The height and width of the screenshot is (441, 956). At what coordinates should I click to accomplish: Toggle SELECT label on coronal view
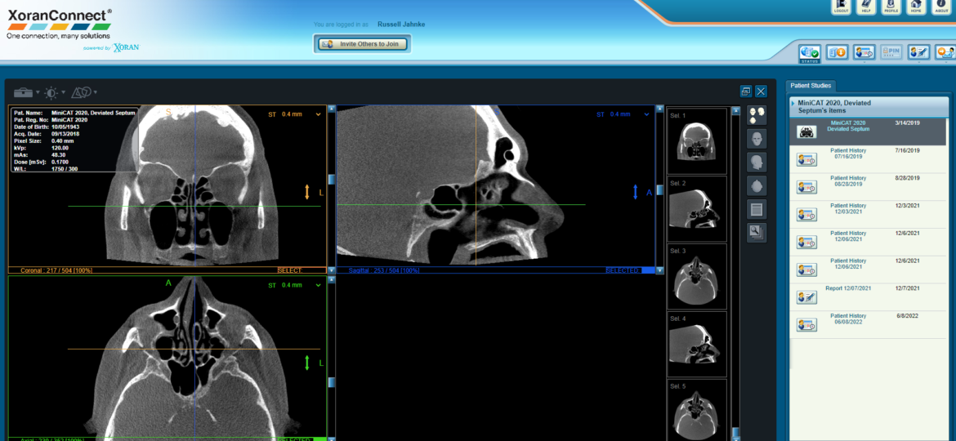pos(289,270)
